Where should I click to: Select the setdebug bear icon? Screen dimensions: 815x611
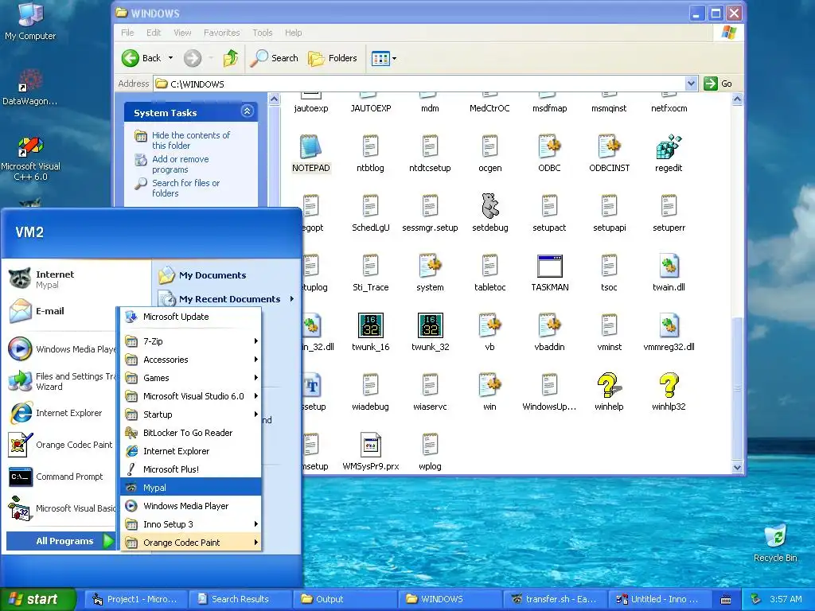[x=489, y=206]
